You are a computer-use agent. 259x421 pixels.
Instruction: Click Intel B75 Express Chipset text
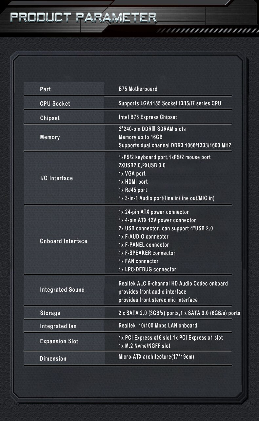pyautogui.click(x=148, y=117)
